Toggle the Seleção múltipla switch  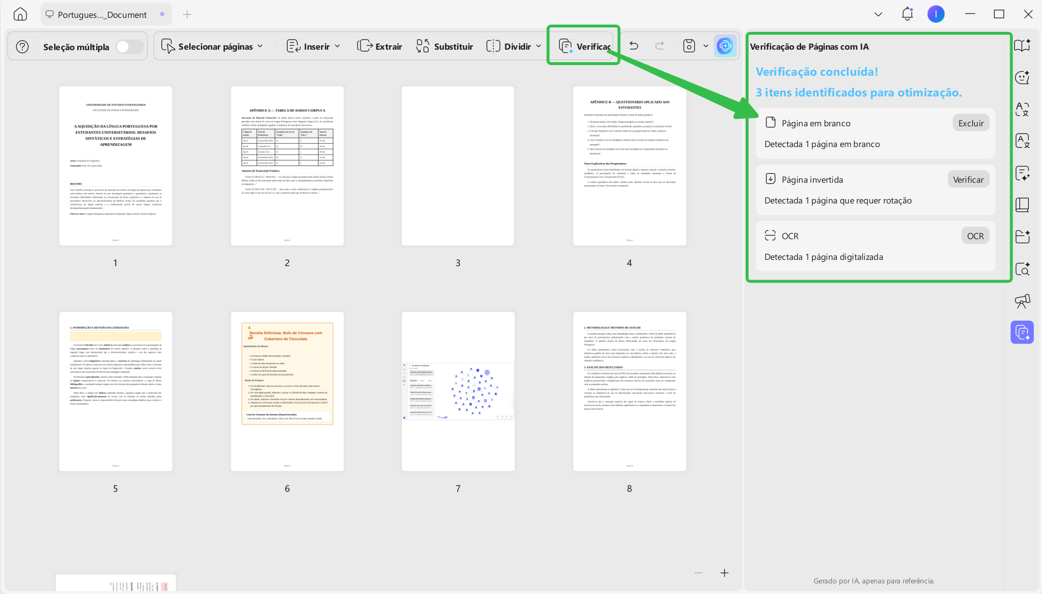130,47
